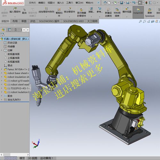The width and height of the screenshot is (160, 160).
Task: Click the Rebuild traffic light icon
Action: tap(146, 3)
